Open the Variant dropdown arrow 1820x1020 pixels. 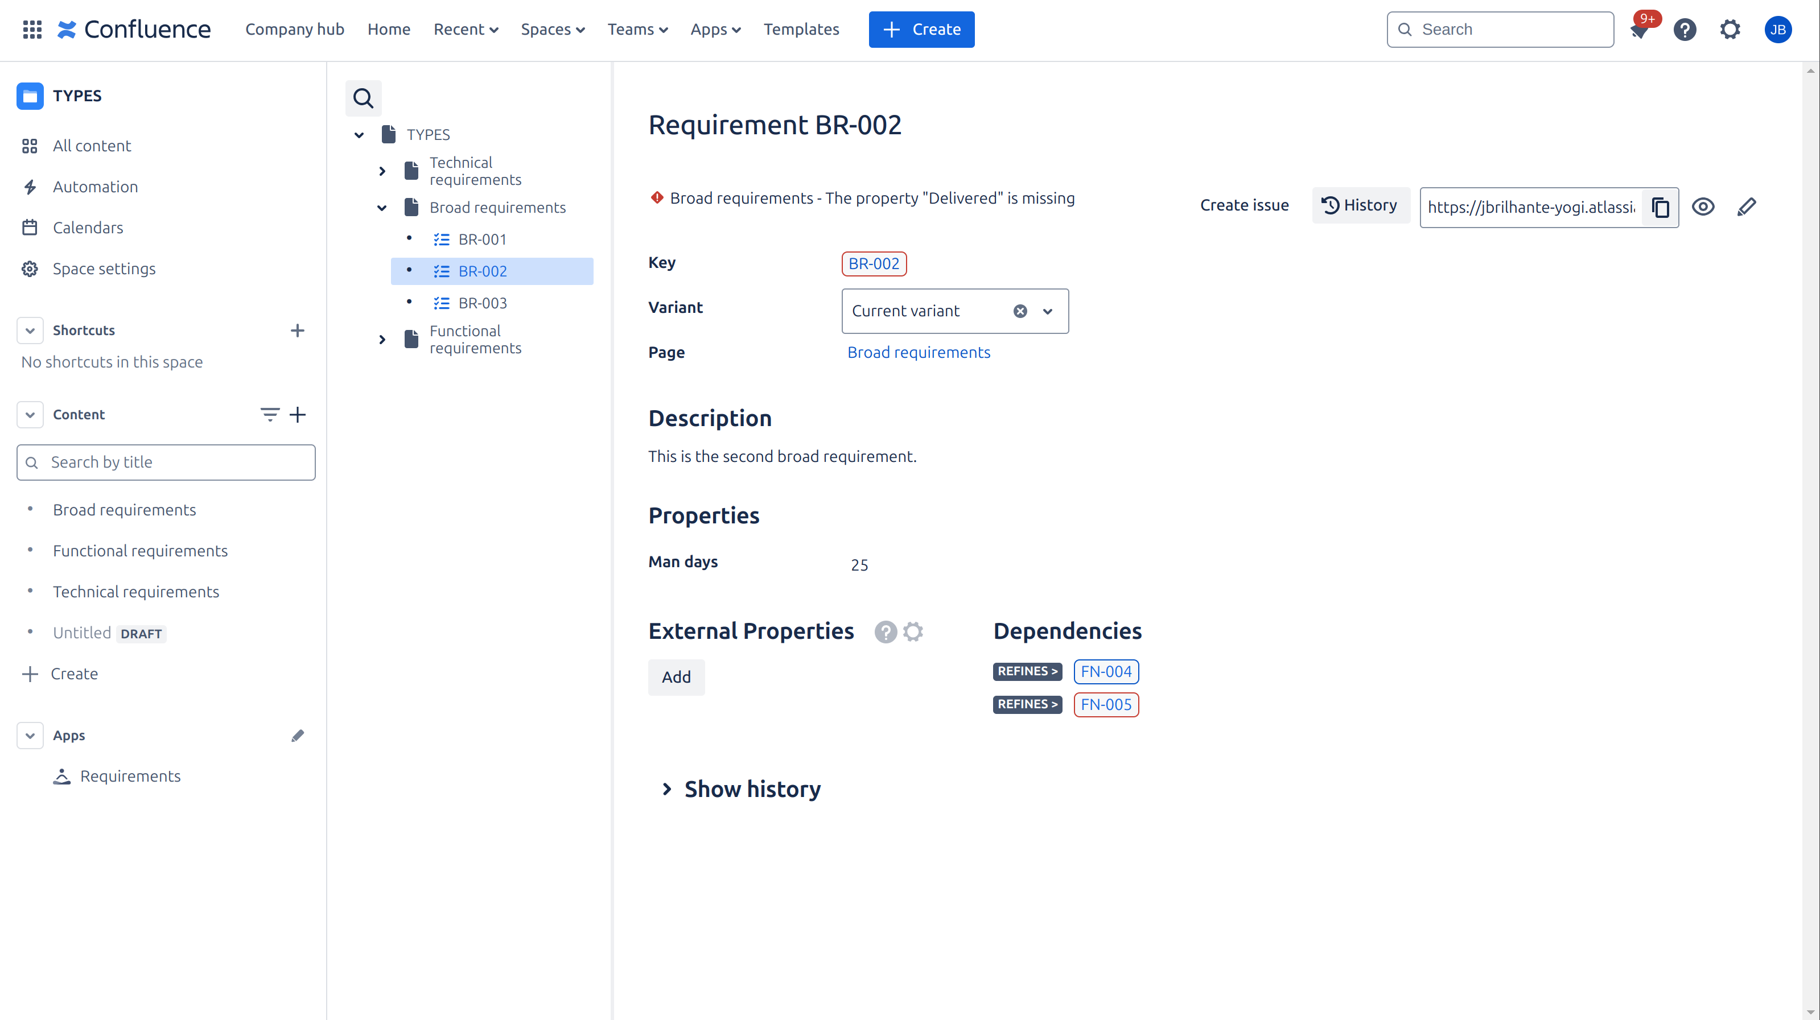point(1048,311)
